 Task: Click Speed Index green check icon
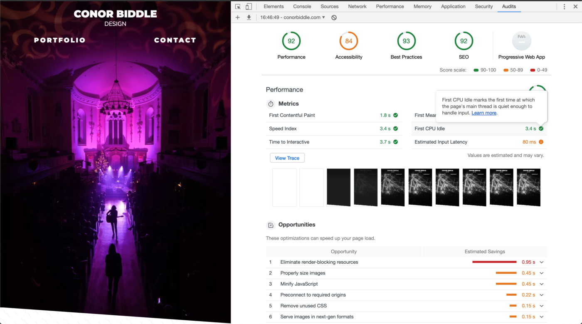click(x=395, y=129)
